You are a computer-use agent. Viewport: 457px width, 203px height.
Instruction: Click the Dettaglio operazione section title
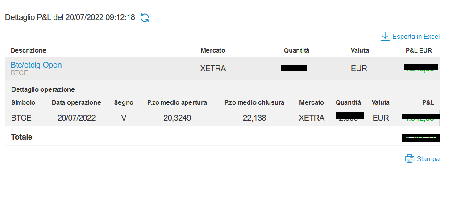[x=43, y=89]
